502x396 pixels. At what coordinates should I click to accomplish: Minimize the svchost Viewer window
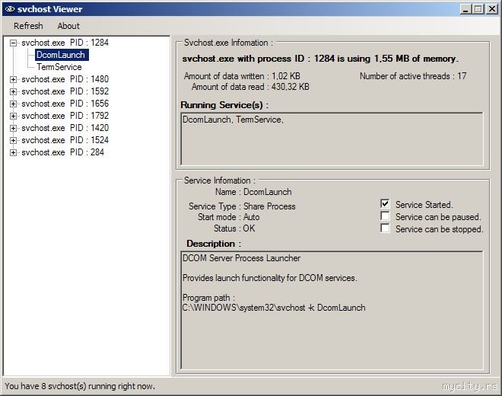[x=465, y=9]
